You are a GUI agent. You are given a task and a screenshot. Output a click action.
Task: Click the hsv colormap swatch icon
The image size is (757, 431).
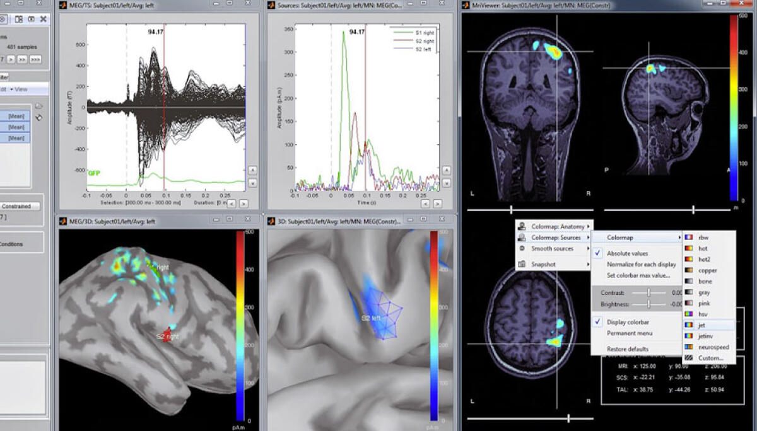[x=689, y=314]
